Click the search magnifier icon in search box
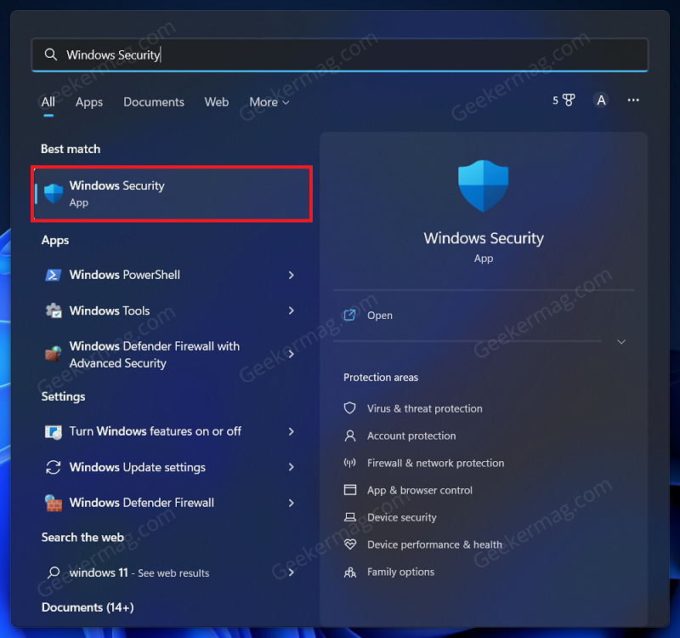Image resolution: width=680 pixels, height=638 pixels. (51, 54)
